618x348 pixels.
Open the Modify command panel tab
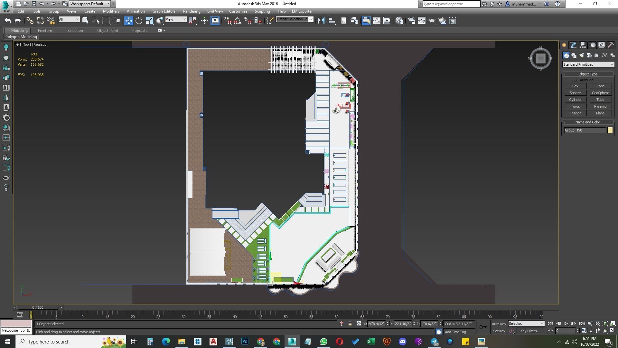[x=574, y=45]
